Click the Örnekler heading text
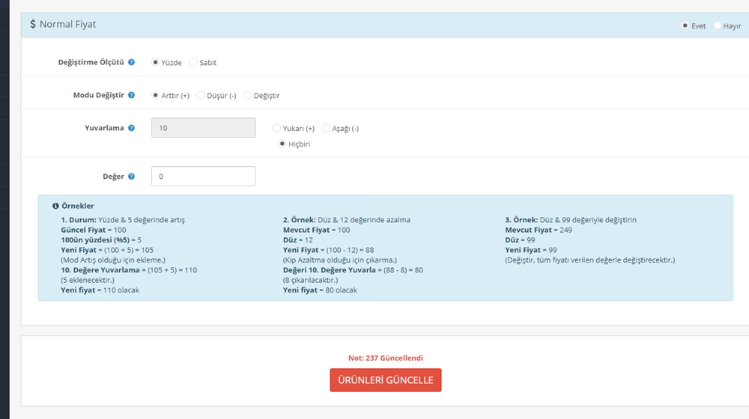 coord(78,206)
